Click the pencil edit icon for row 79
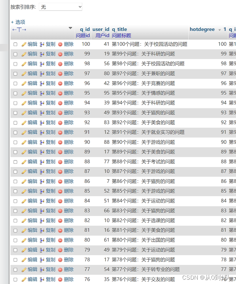The width and height of the screenshot is (236, 284). (x=24, y=250)
